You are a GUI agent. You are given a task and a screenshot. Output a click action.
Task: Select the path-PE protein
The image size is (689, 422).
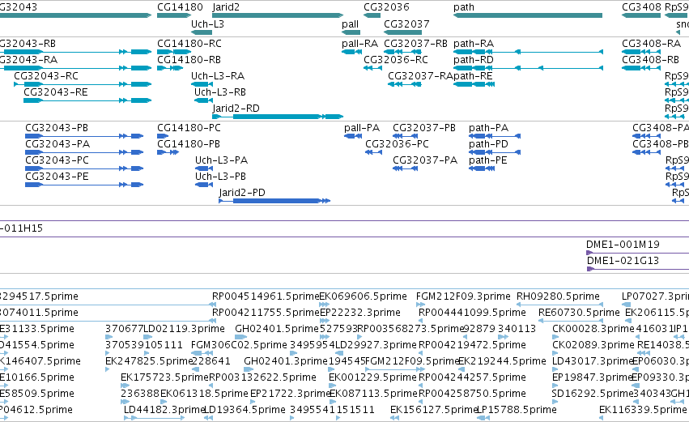[x=487, y=160]
